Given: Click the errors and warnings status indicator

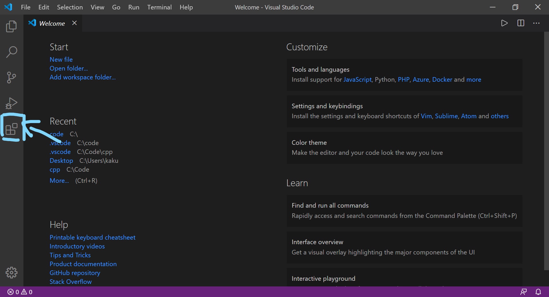Looking at the screenshot, I should pos(19,292).
